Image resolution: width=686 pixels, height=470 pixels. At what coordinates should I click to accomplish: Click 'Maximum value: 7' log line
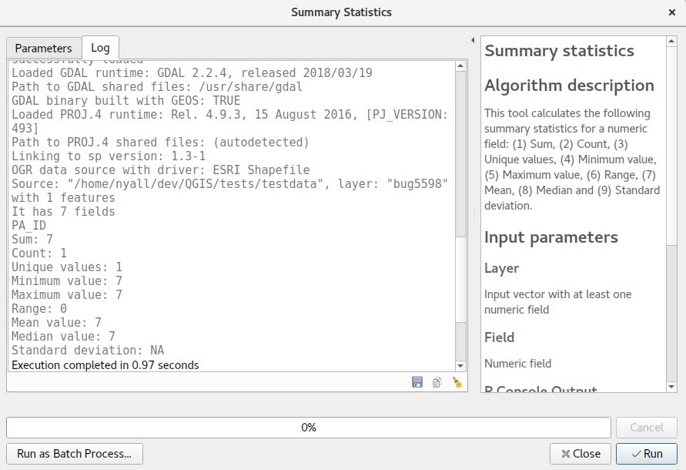point(67,294)
